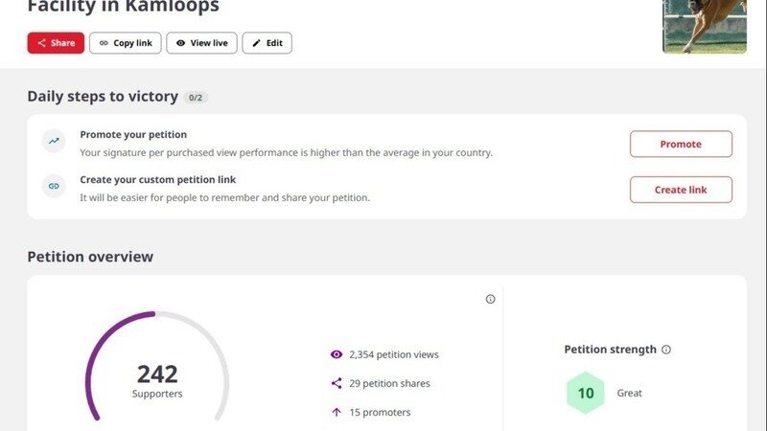Click the Copy link button
This screenshot has height=431, width=767.
pos(126,43)
